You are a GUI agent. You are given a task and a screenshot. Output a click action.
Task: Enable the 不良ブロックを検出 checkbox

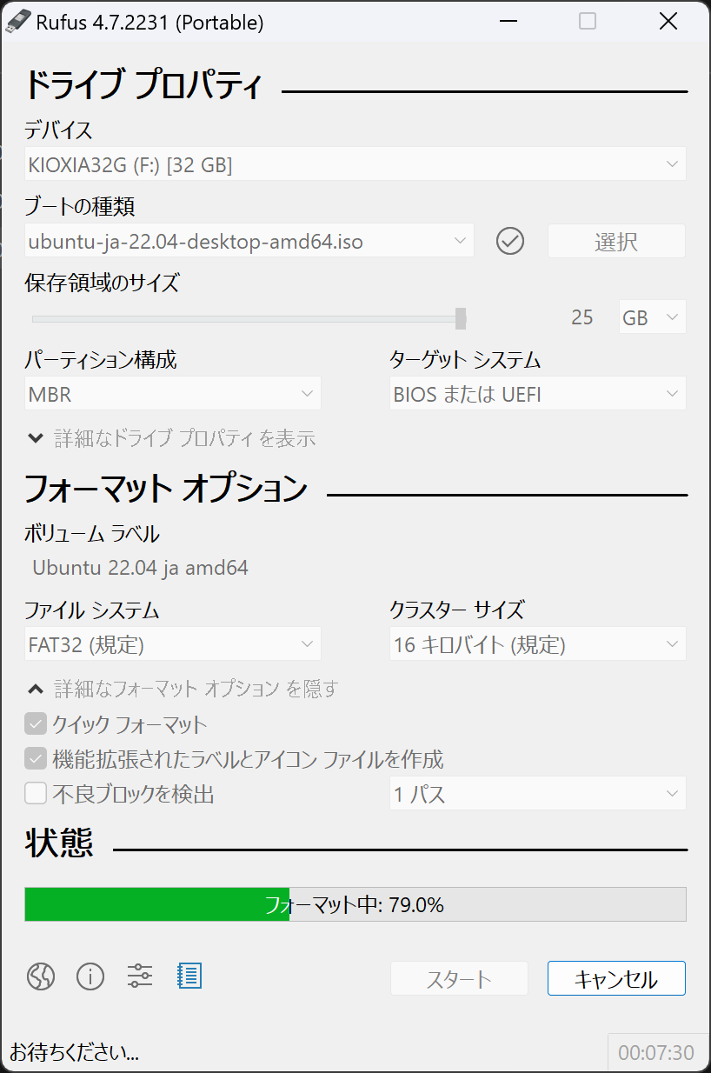point(36,793)
